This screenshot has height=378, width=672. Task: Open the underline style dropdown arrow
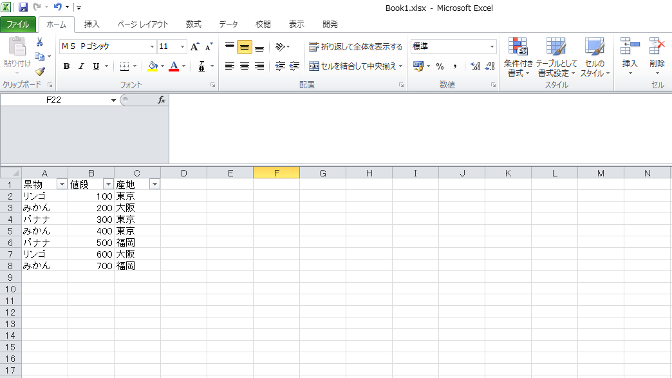point(107,66)
